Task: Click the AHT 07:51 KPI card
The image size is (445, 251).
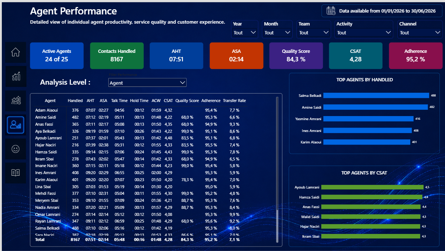Action: (x=176, y=55)
